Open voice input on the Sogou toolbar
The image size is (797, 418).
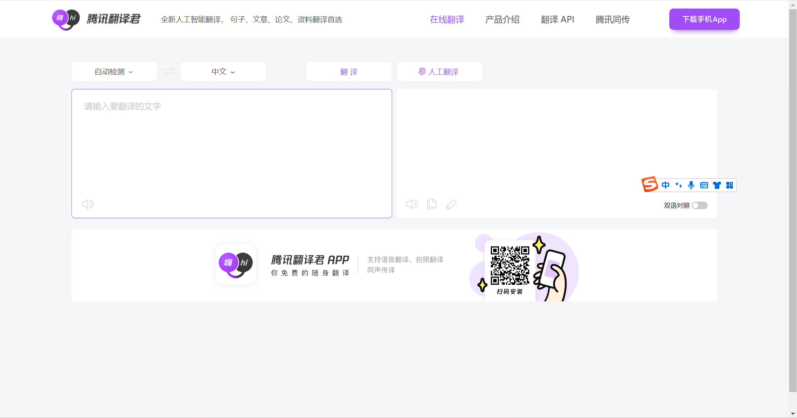coord(691,185)
